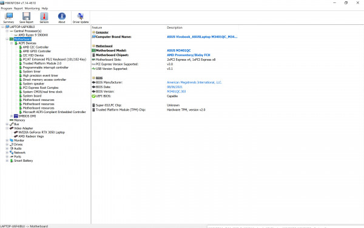Expand the SMBIOS DMI node

[x=12, y=116]
